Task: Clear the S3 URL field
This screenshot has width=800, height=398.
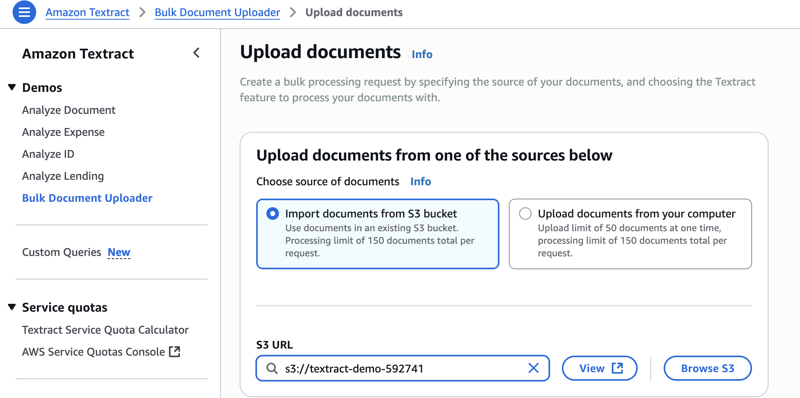Action: [x=533, y=368]
